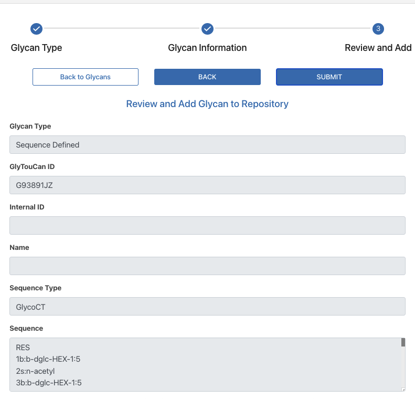The height and width of the screenshot is (399, 415).
Task: Click the step 3 circle icon
Action: [378, 29]
